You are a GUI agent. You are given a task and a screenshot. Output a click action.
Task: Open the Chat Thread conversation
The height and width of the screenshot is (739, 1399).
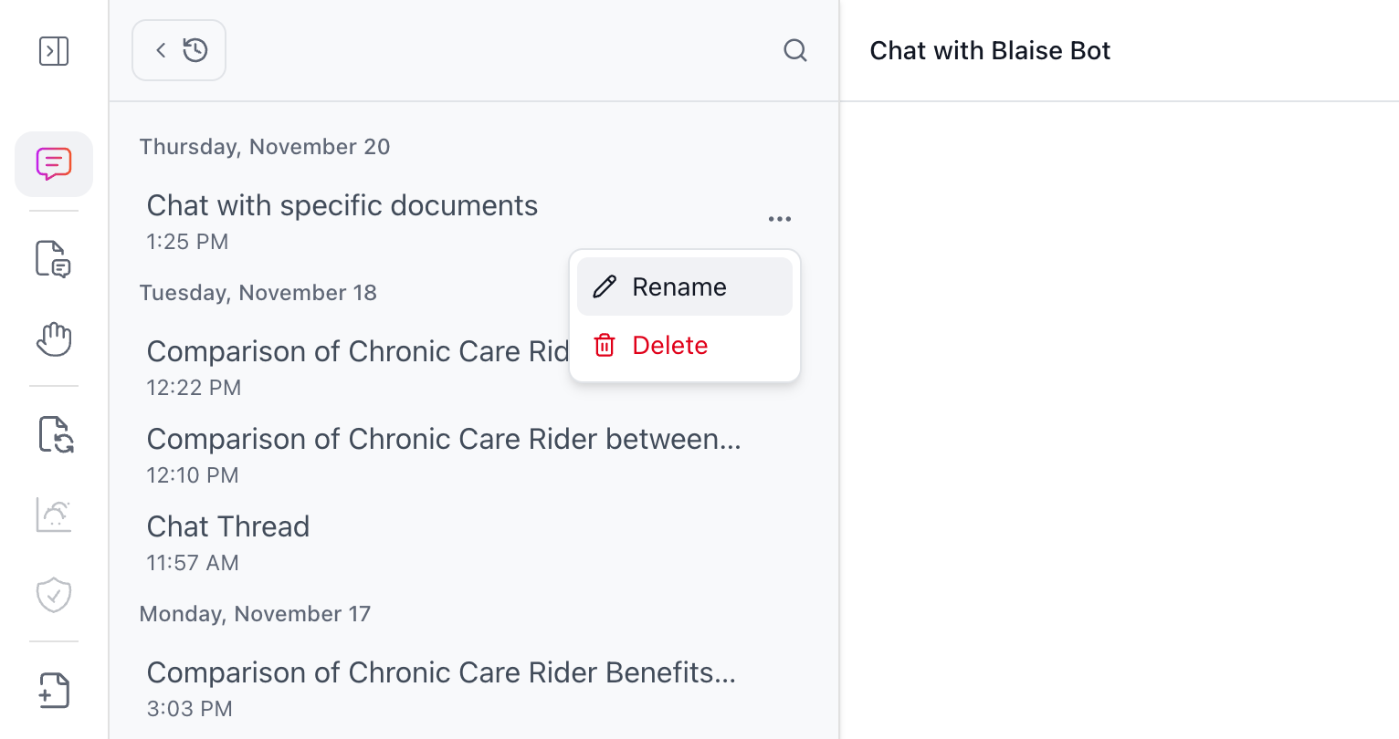228,526
